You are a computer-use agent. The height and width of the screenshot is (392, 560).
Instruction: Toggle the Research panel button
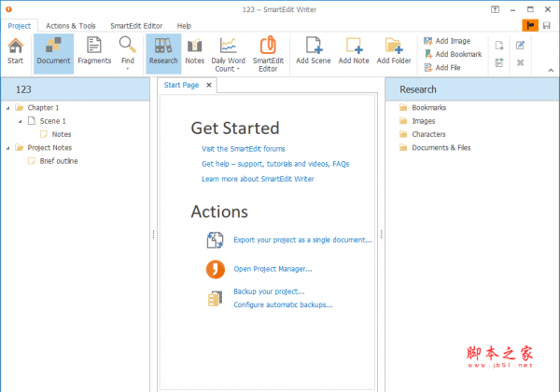(x=163, y=52)
